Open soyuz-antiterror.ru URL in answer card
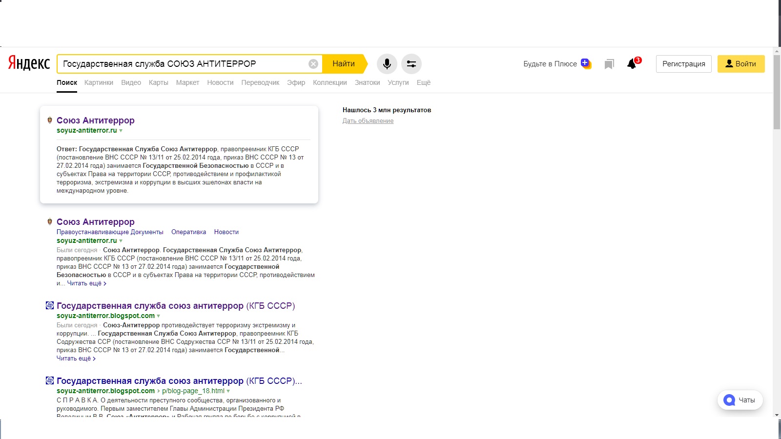The image size is (781, 439). pyautogui.click(x=87, y=130)
